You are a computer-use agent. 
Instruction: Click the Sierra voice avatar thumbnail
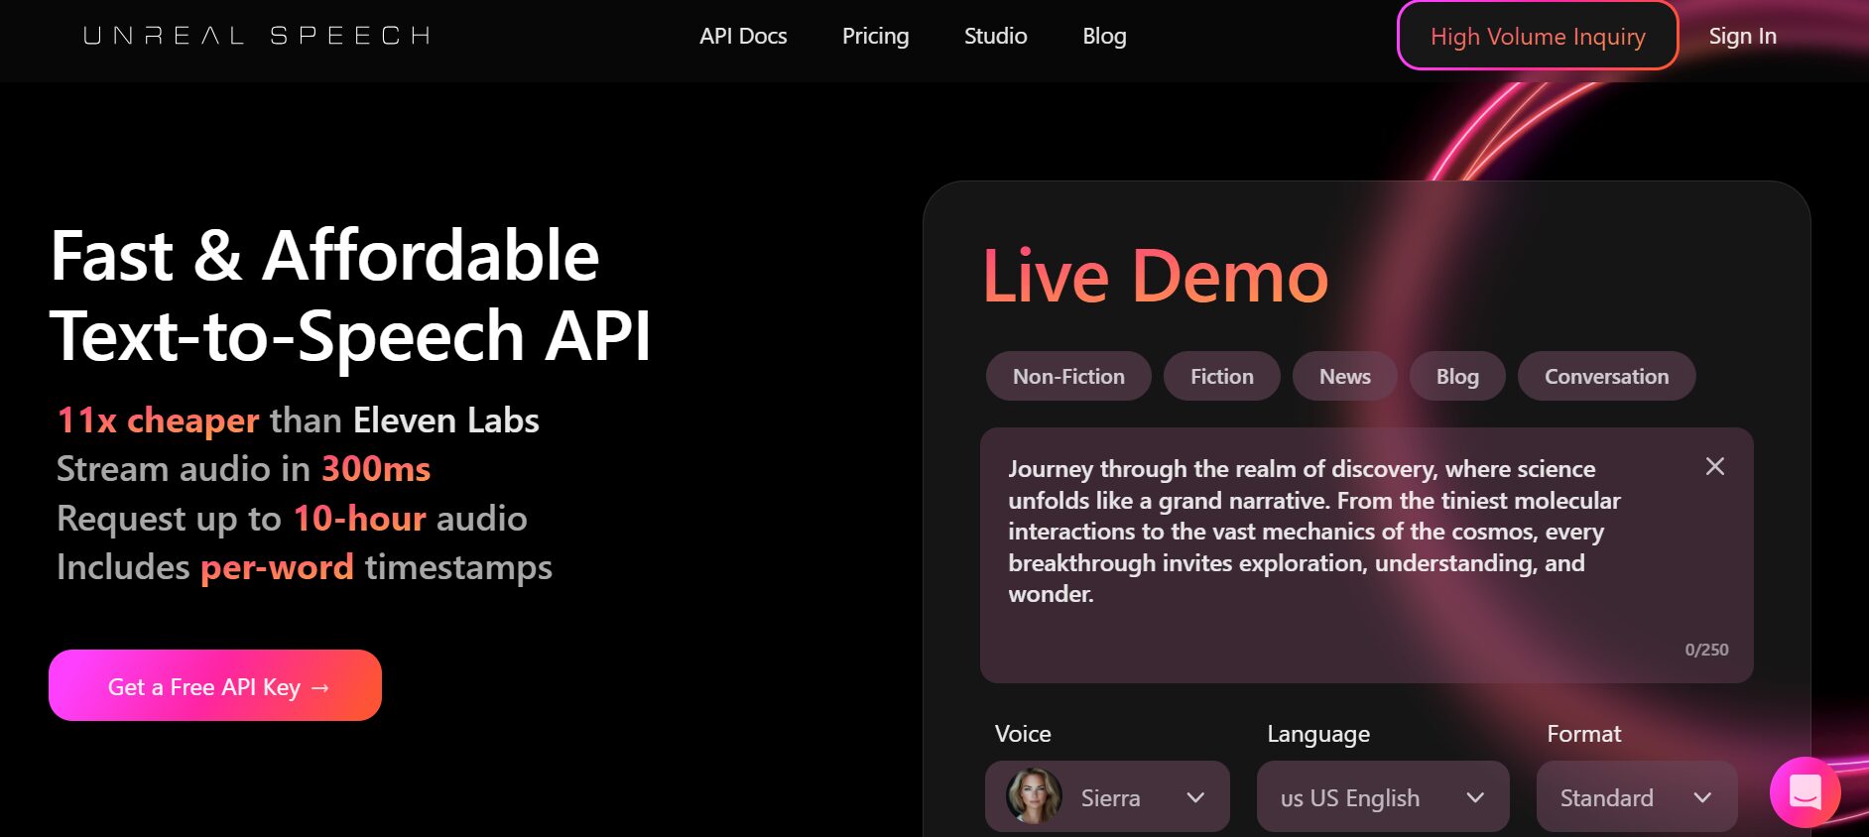point(1034,796)
